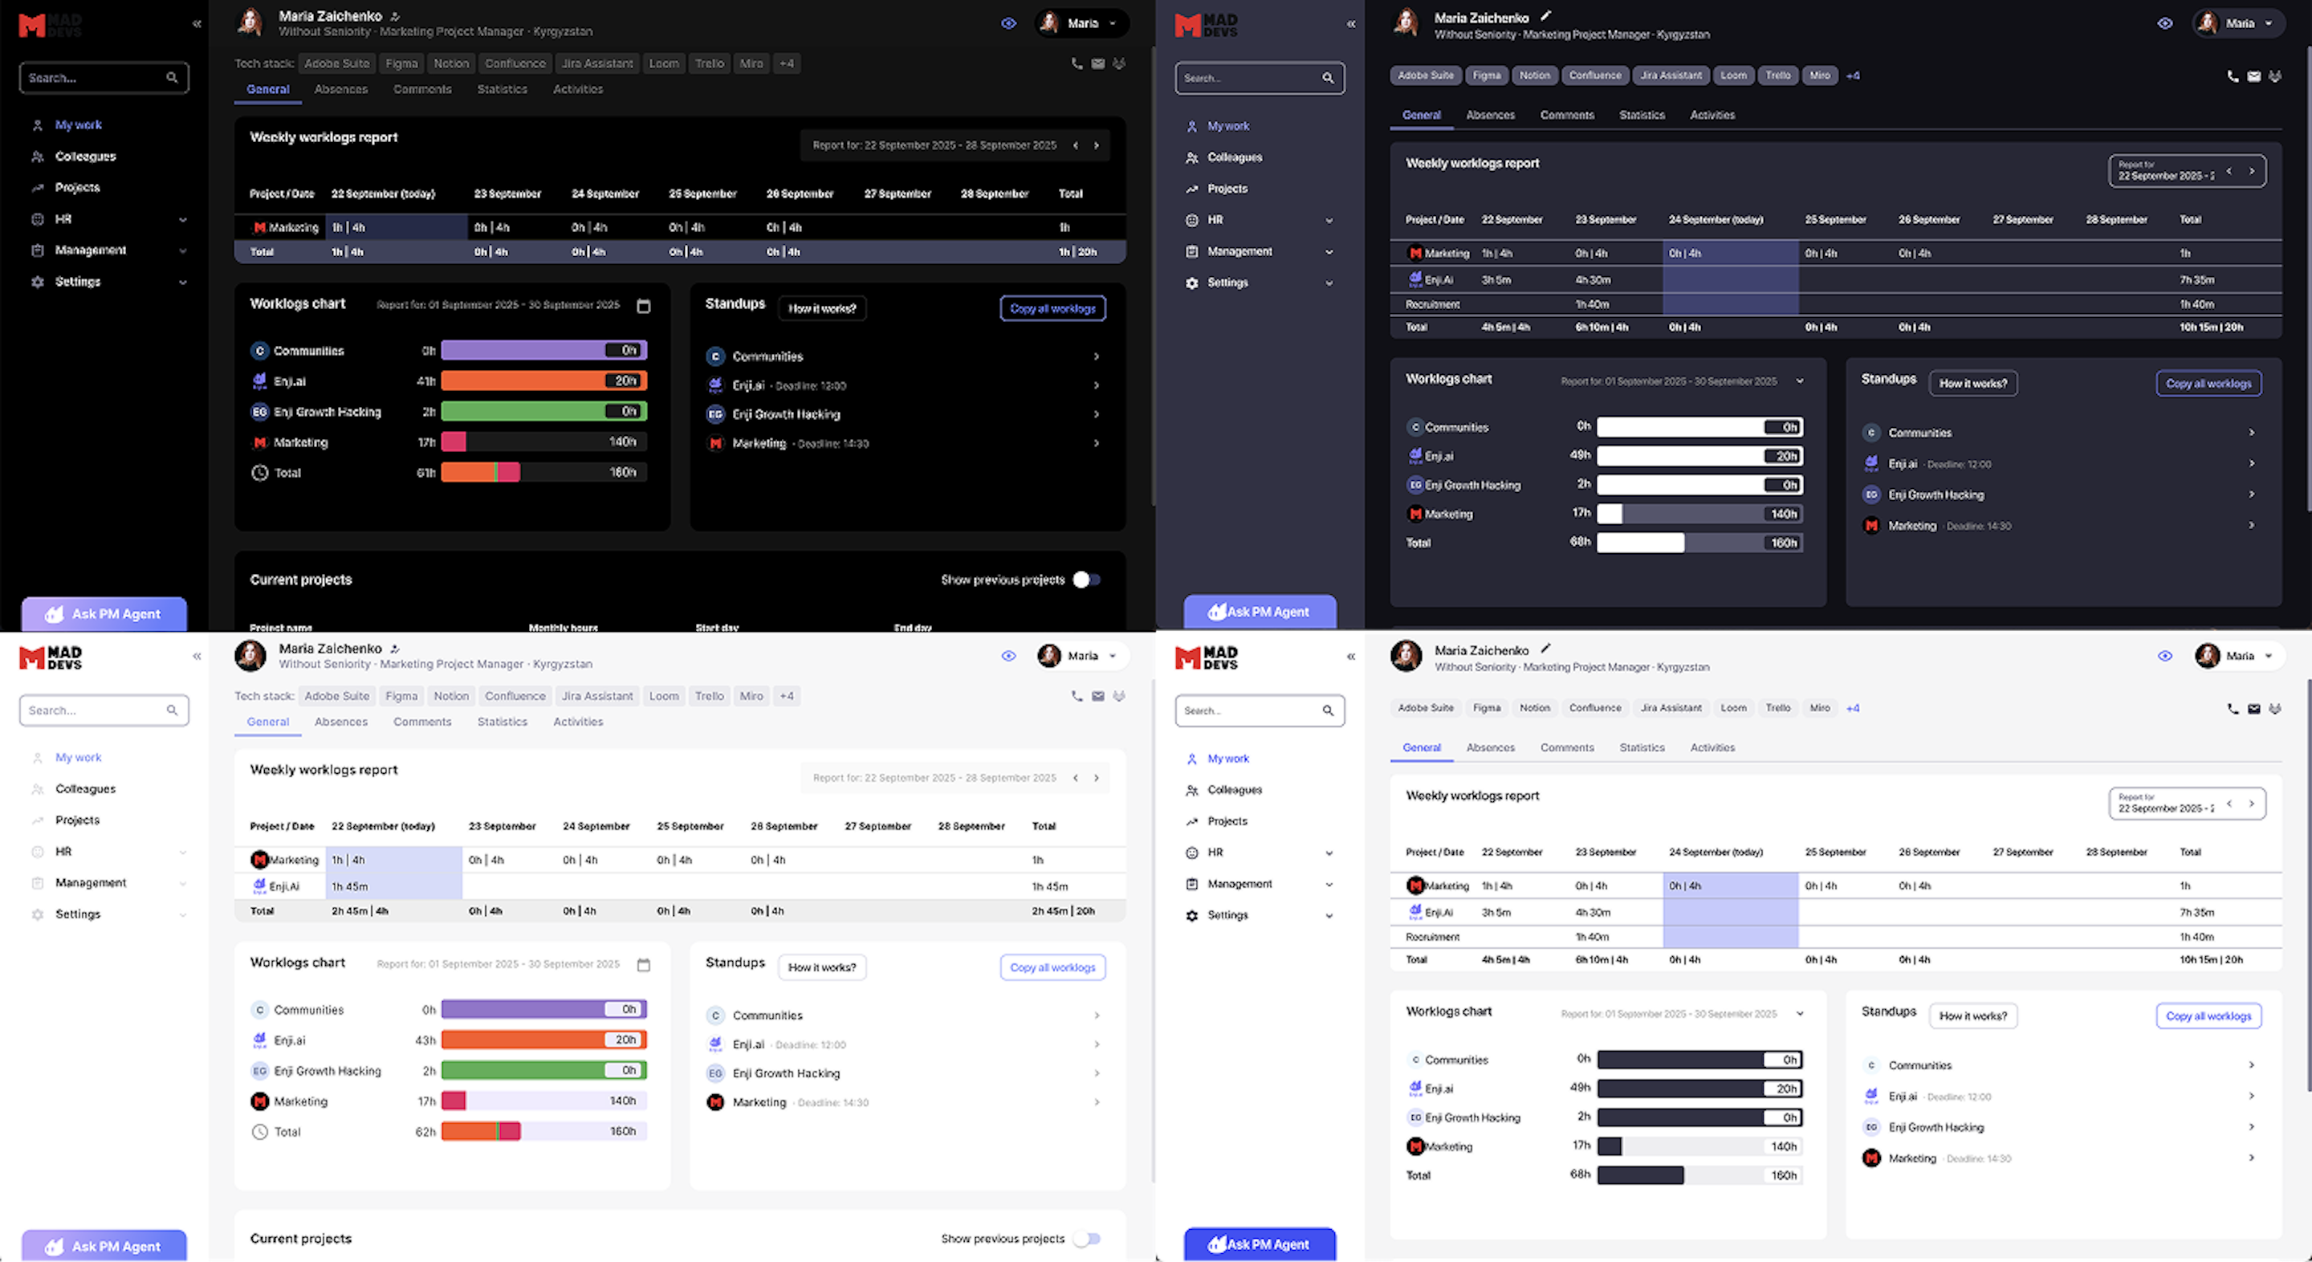Open Worklogs chart calendar icon in bottom-left light panel

[644, 965]
